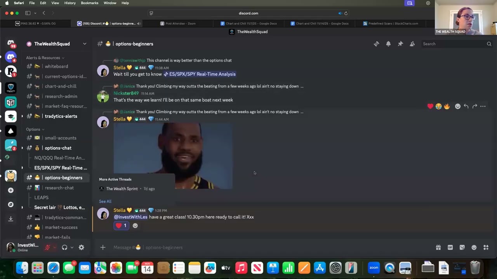Click See All active threads
The image size is (497, 279).
pyautogui.click(x=105, y=201)
